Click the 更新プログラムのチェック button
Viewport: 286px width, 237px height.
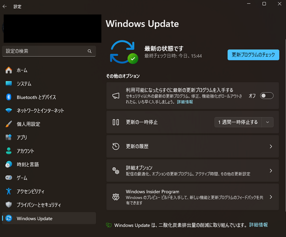click(253, 54)
